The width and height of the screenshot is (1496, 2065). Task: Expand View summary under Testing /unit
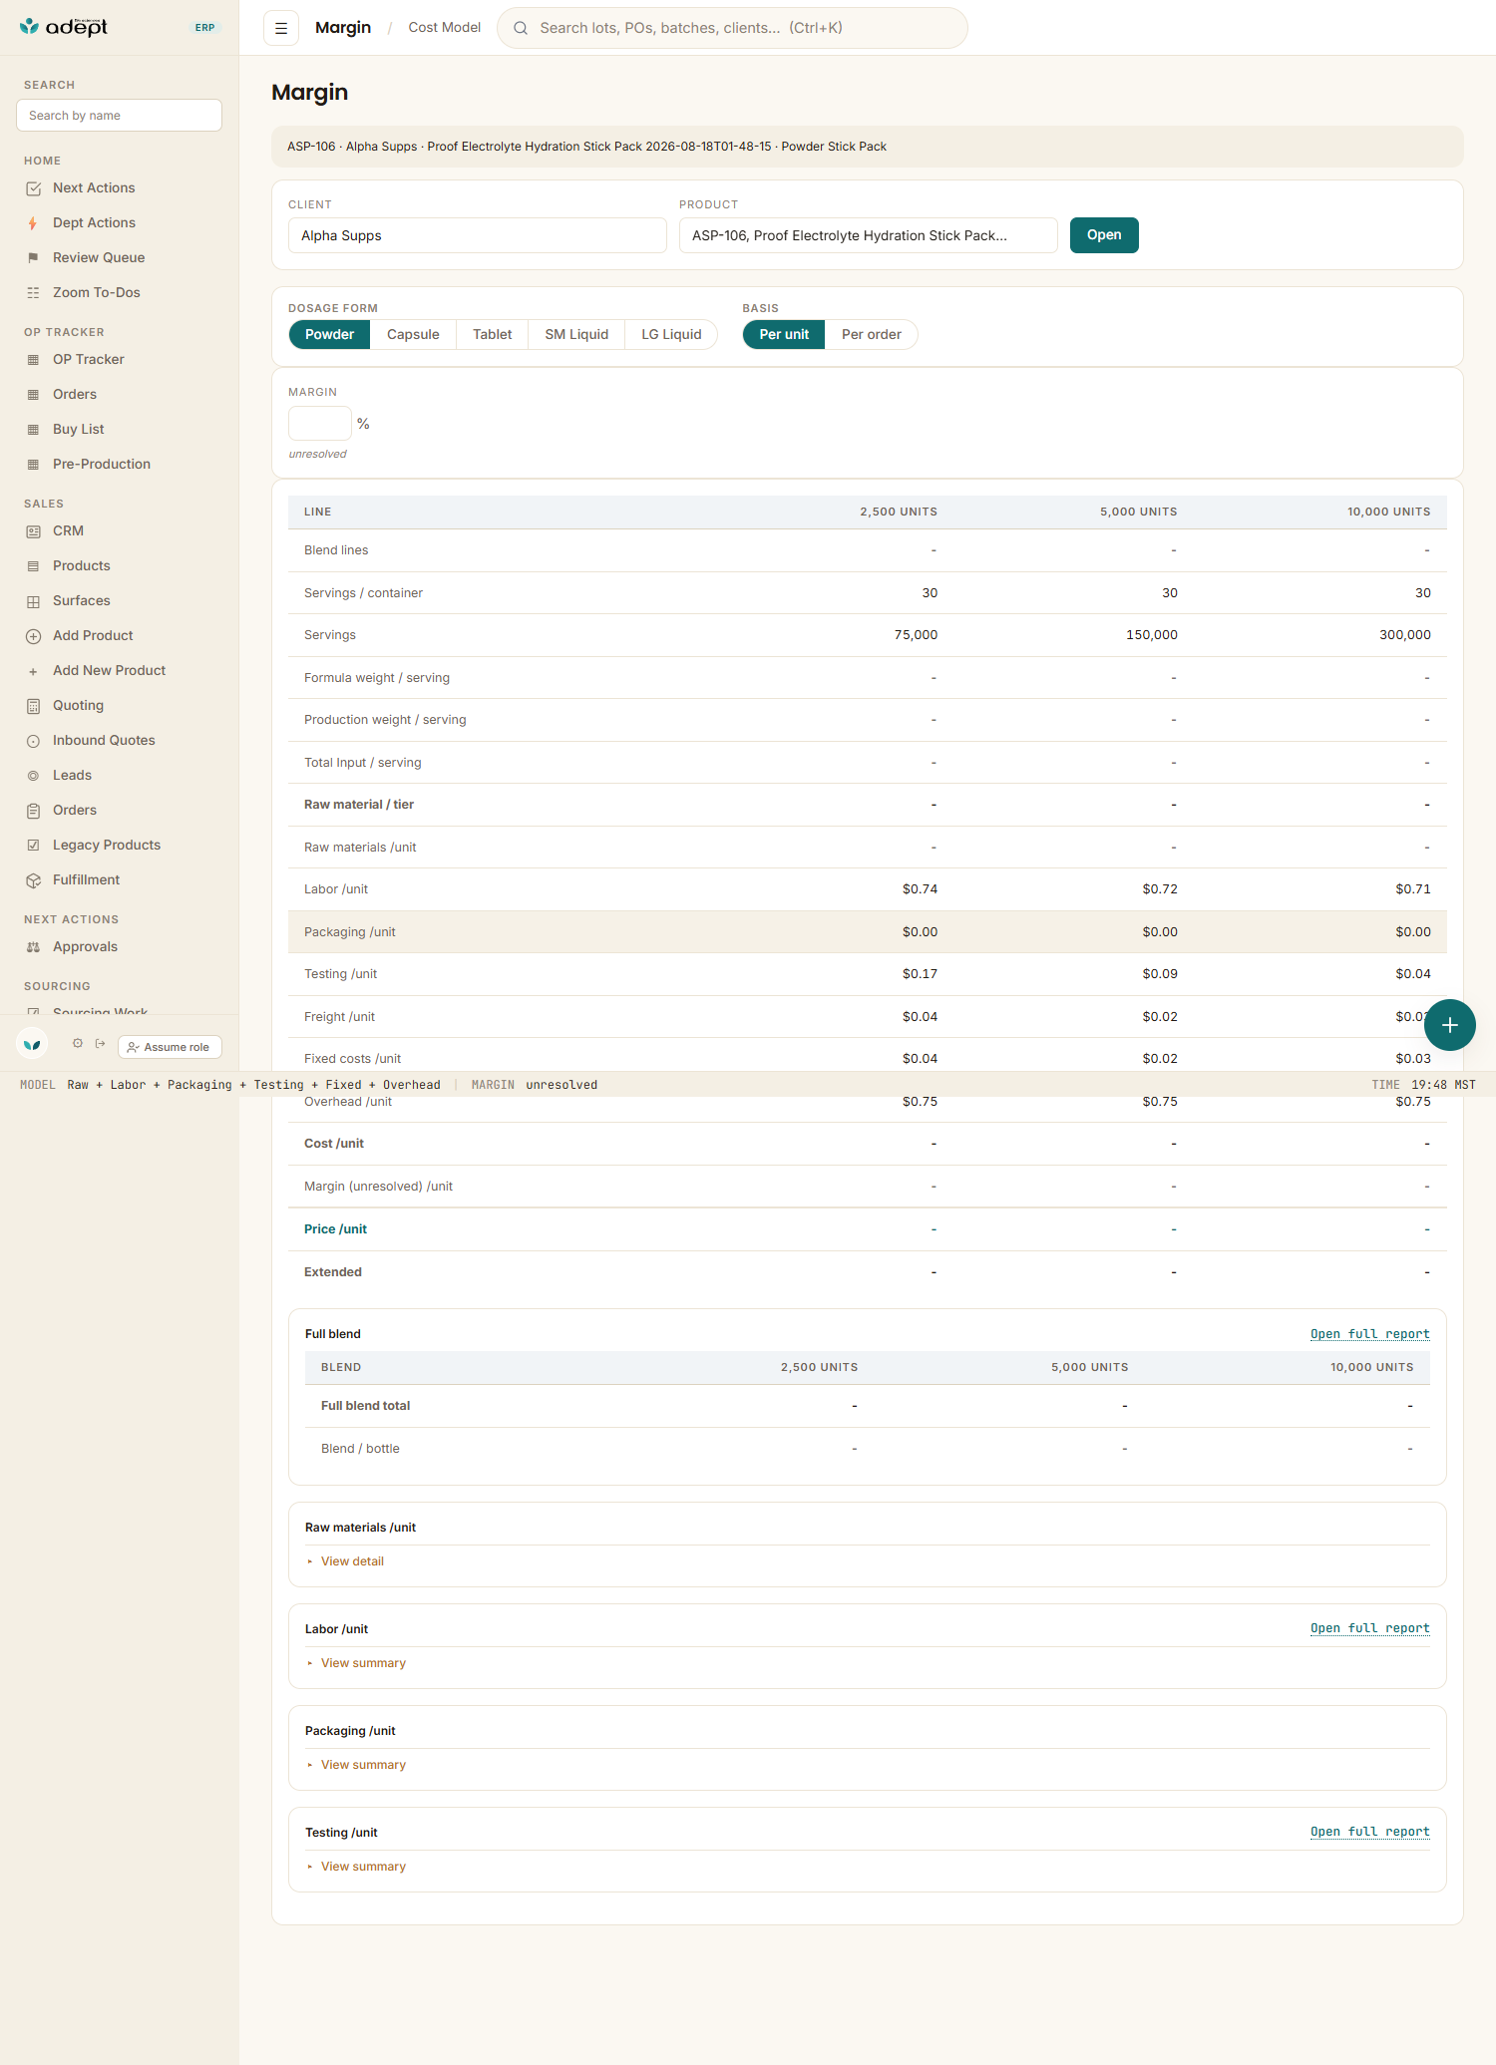click(363, 1867)
